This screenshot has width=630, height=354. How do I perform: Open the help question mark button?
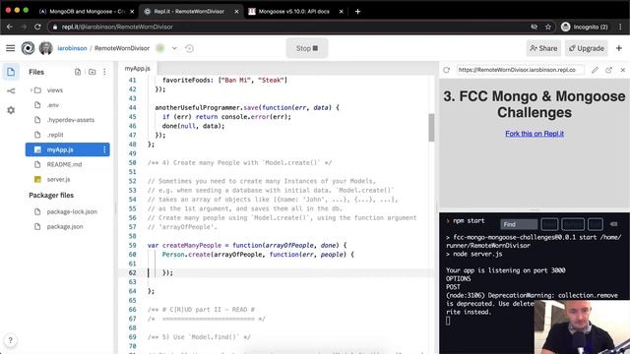(11, 340)
